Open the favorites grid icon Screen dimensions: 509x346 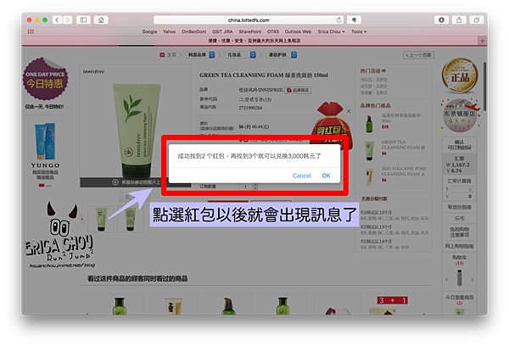click(x=31, y=31)
